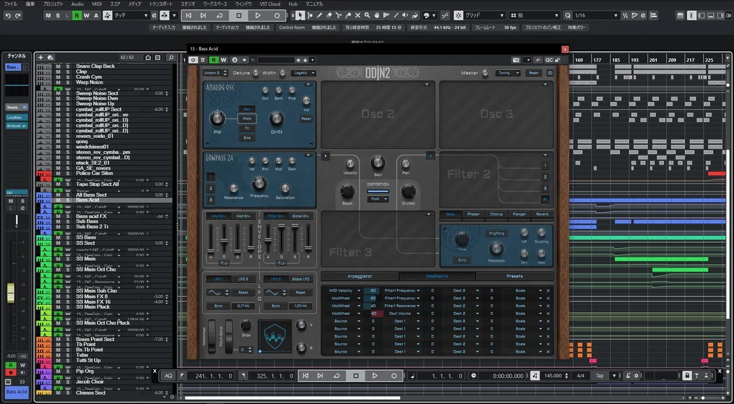Open plugin snapshot camera icon
This screenshot has height=404, width=734.
516,60
